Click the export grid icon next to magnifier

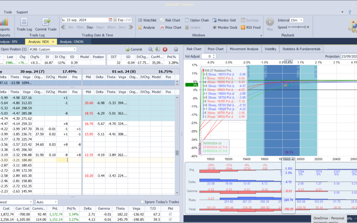(x=158, y=49)
